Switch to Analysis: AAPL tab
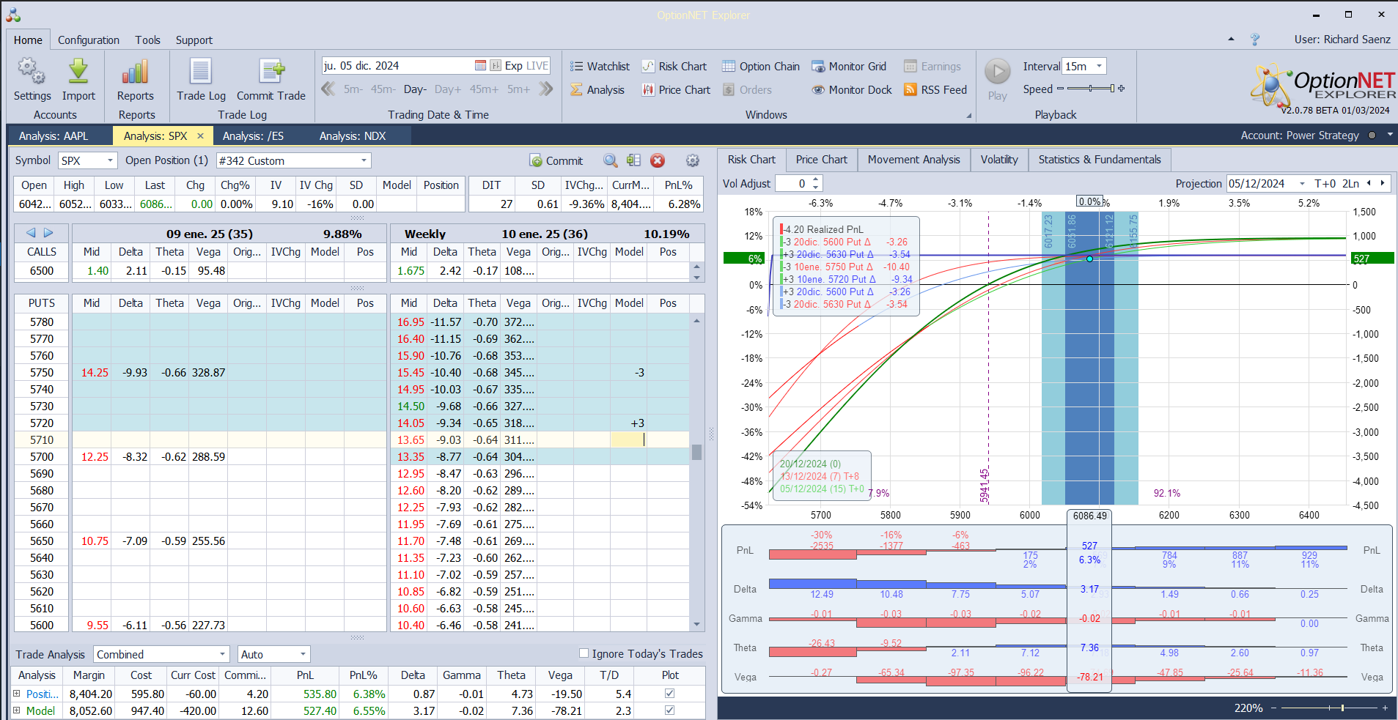 tap(54, 136)
